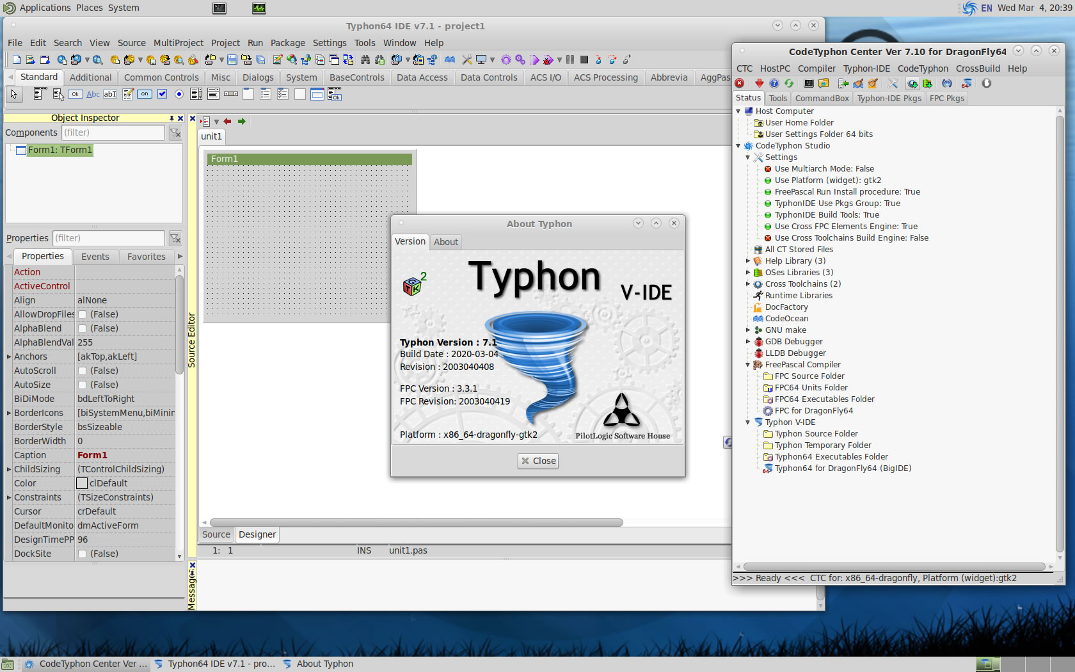Close the About Typhon dialog with Close button
This screenshot has width=1075, height=672.
(538, 461)
